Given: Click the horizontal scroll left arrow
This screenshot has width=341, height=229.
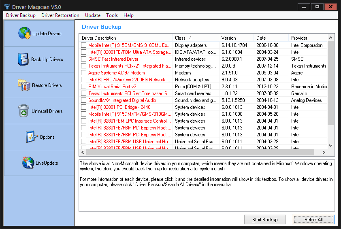Looking at the screenshot, I should point(83,152).
